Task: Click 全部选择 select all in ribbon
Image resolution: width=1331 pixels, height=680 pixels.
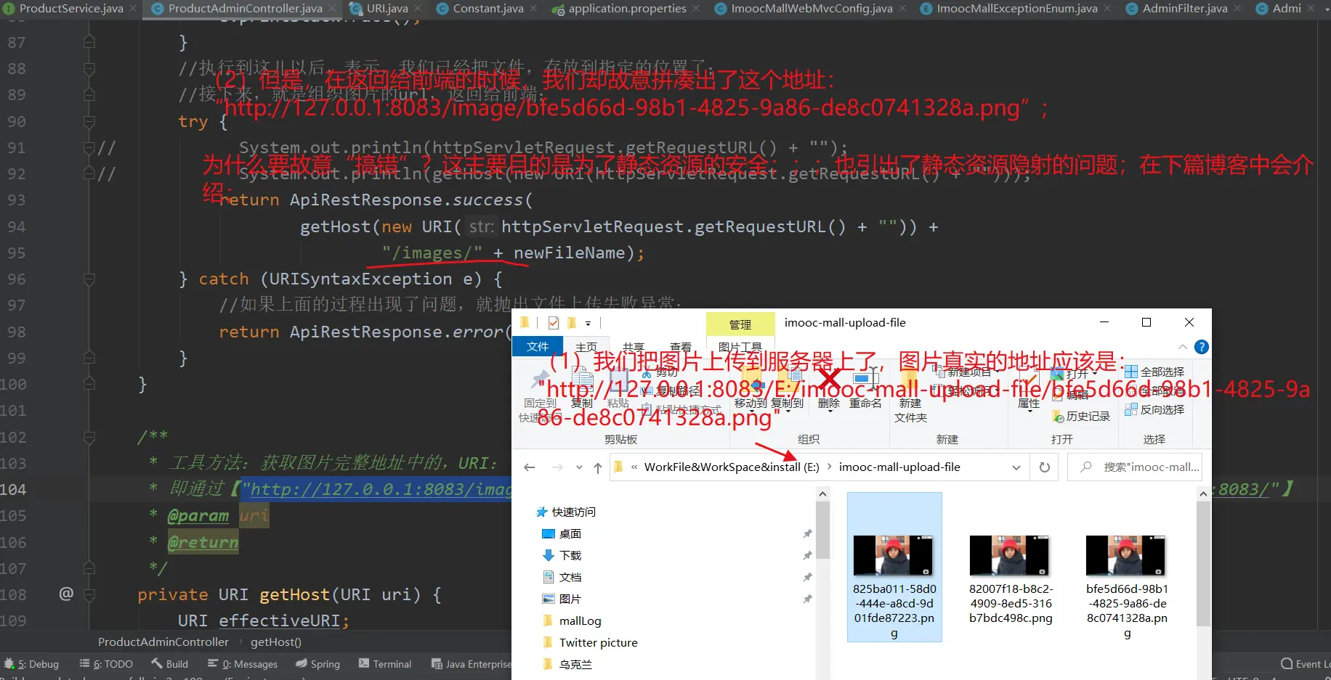Action: [1154, 372]
